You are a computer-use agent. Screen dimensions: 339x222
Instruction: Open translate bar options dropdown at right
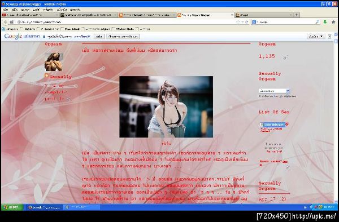click(x=316, y=37)
